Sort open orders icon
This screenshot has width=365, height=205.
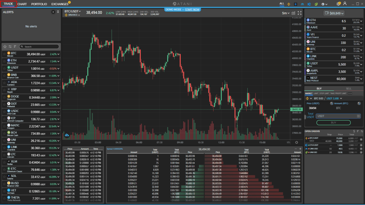click(x=358, y=131)
